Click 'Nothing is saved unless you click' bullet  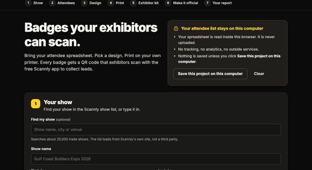(x=229, y=59)
